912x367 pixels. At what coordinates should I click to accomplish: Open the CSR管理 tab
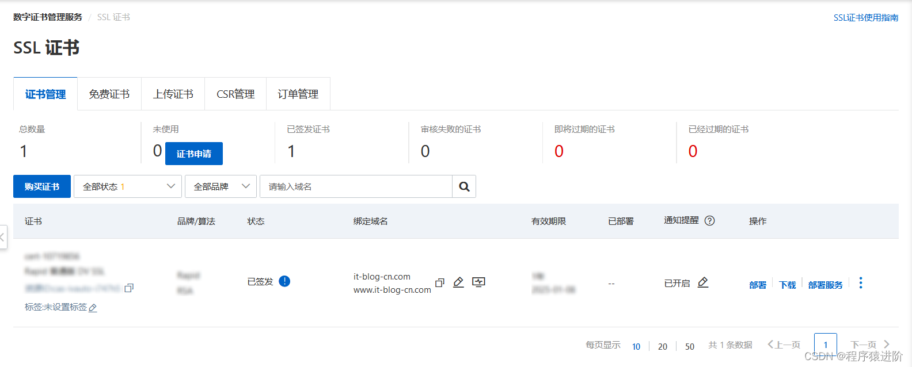(x=235, y=94)
